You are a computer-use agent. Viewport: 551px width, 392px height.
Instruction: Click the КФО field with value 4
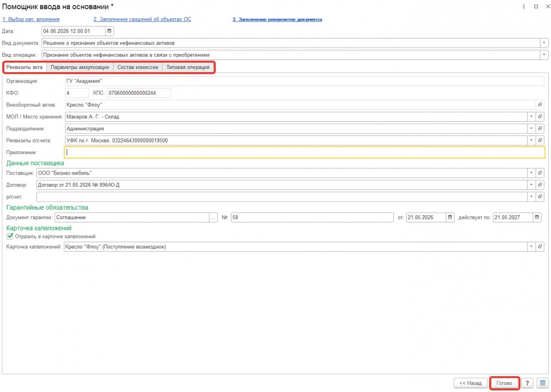coord(77,92)
